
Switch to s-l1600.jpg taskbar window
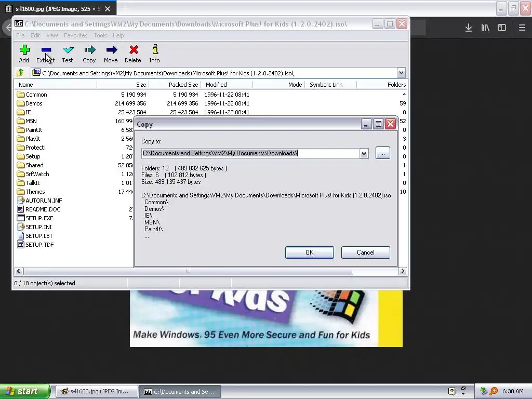pyautogui.click(x=96, y=392)
